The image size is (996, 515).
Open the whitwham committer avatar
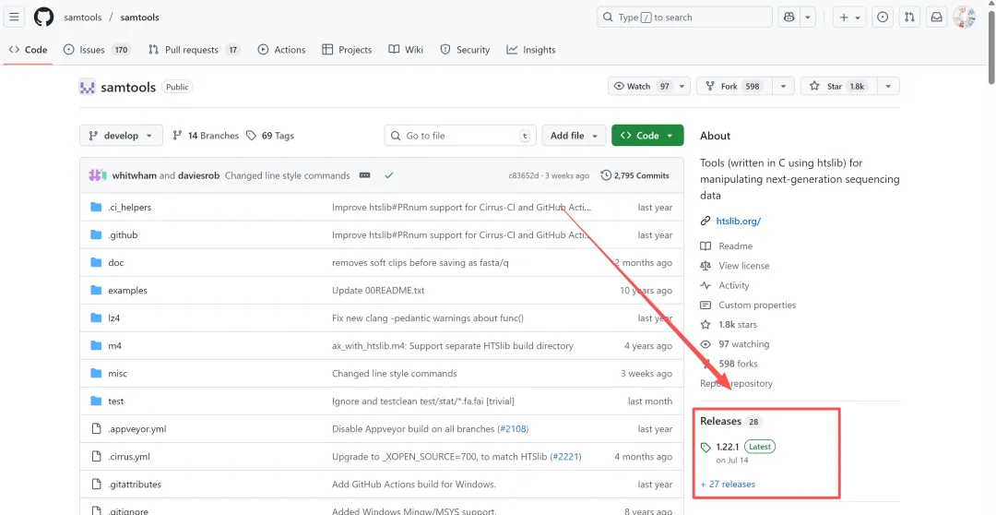[95, 175]
